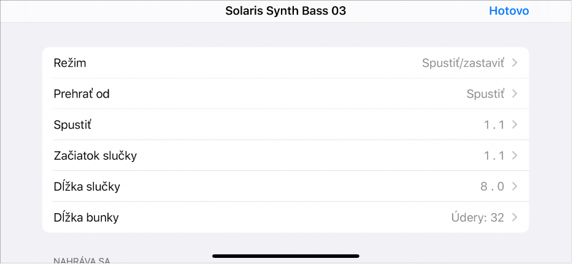
Task: Click the Dĺžka bunky label
Action: (87, 217)
